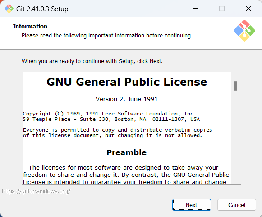Click the license scrollbar thumb

click(236, 86)
